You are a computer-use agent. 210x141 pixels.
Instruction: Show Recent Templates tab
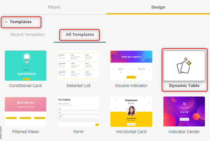coord(27,35)
